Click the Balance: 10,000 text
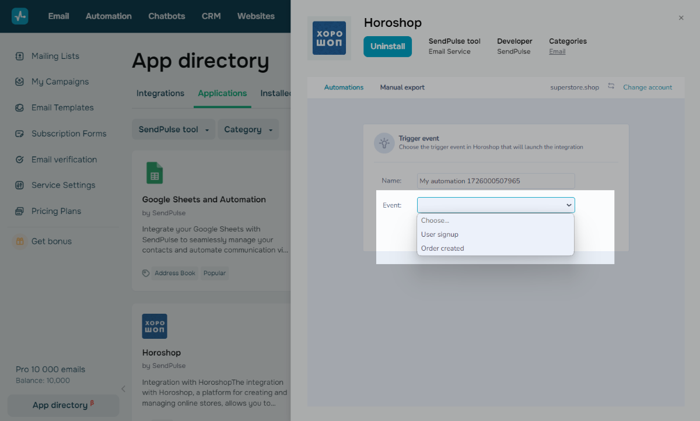 coord(43,381)
